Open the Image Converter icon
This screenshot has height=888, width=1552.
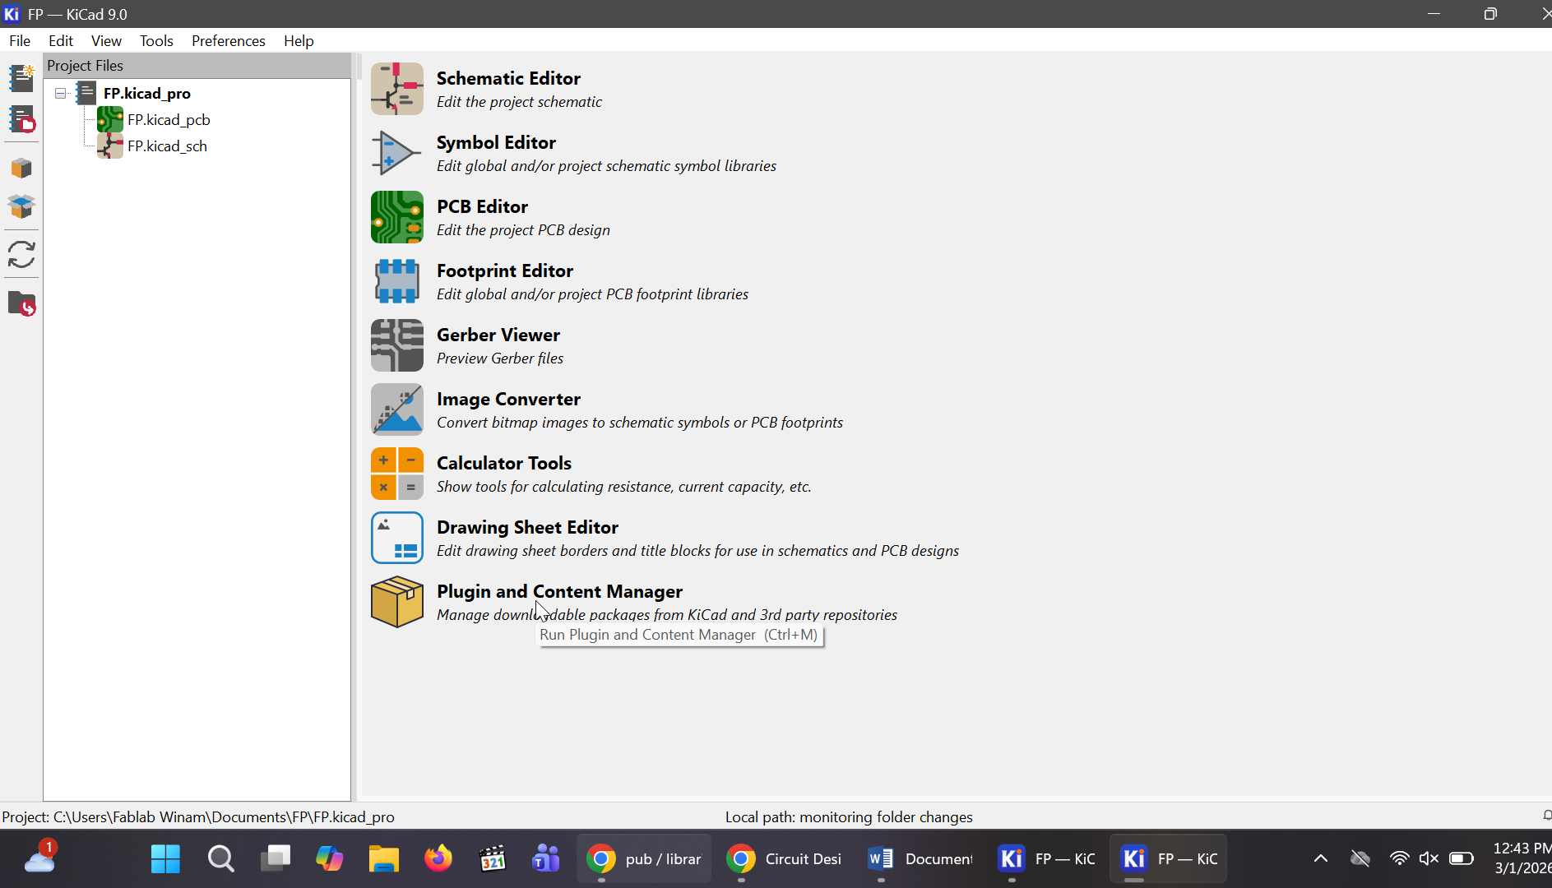[396, 409]
